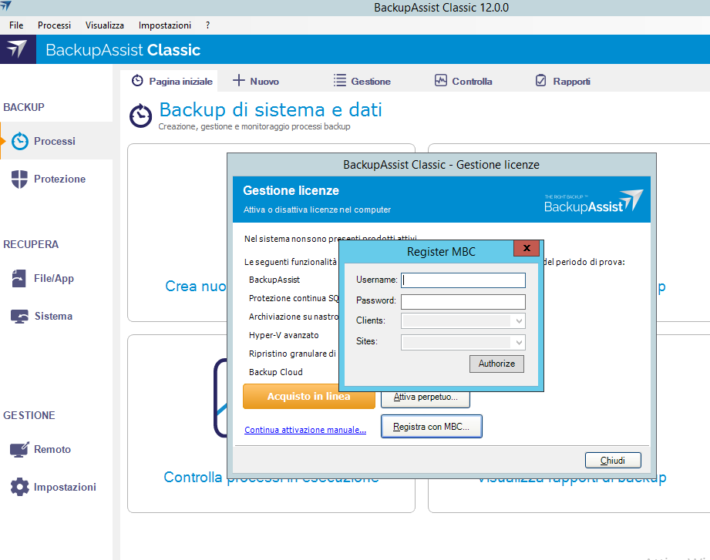Screen dimensions: 710x560
Task: Click the Continua attivazione manuale link
Action: click(x=305, y=430)
